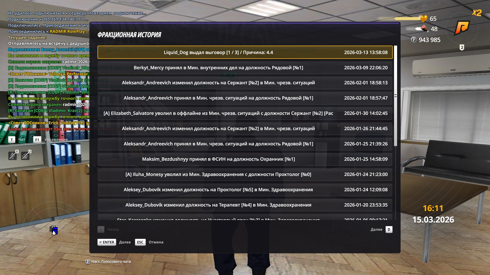Click the level 2 shield badge

tap(462, 47)
